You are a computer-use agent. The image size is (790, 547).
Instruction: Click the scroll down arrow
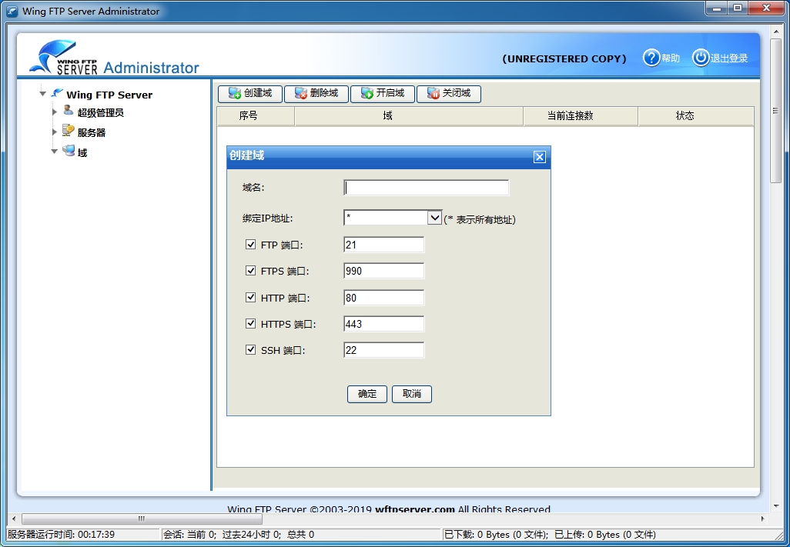[776, 506]
